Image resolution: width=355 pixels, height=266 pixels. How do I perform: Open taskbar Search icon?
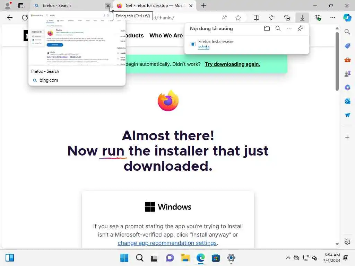(139, 258)
